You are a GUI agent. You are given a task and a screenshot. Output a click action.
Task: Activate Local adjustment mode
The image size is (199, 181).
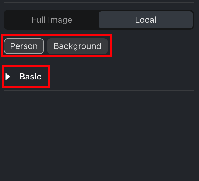(x=146, y=20)
